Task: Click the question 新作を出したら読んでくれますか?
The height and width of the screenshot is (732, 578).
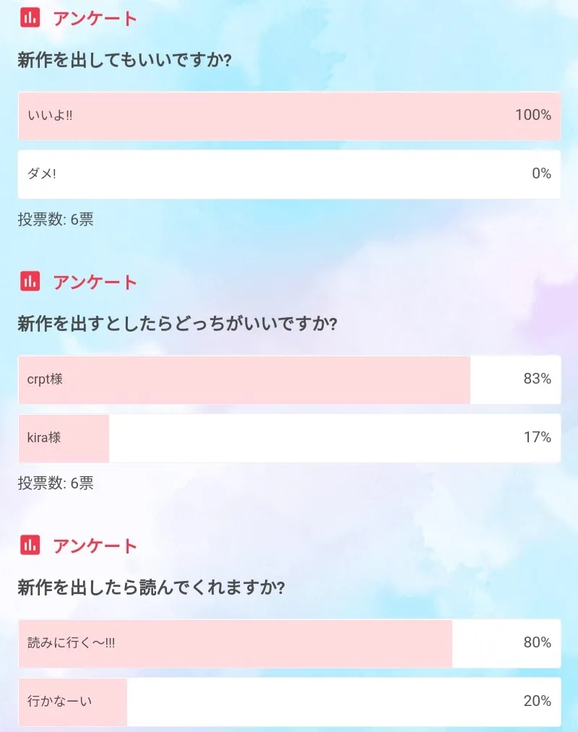Action: [151, 587]
